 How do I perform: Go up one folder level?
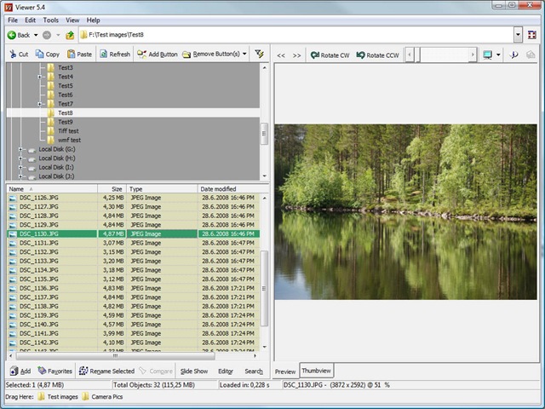click(70, 35)
